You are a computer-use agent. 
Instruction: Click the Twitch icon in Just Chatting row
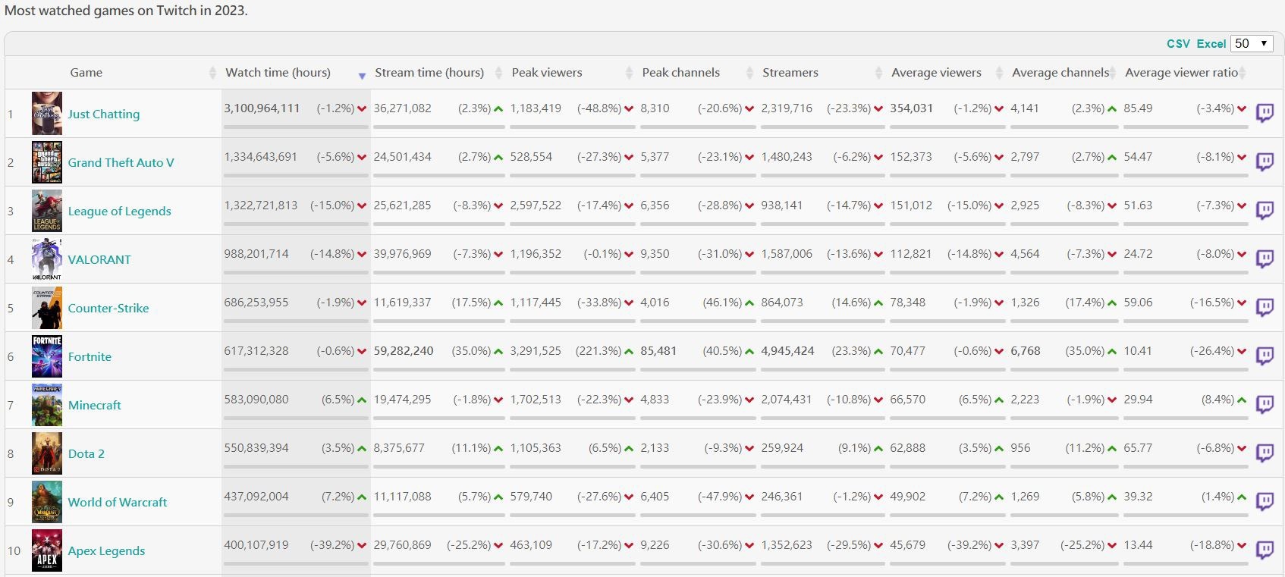pos(1265,113)
